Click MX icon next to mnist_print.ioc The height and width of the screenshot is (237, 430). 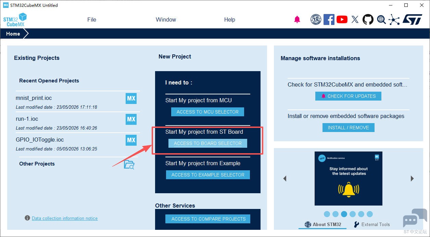131,98
